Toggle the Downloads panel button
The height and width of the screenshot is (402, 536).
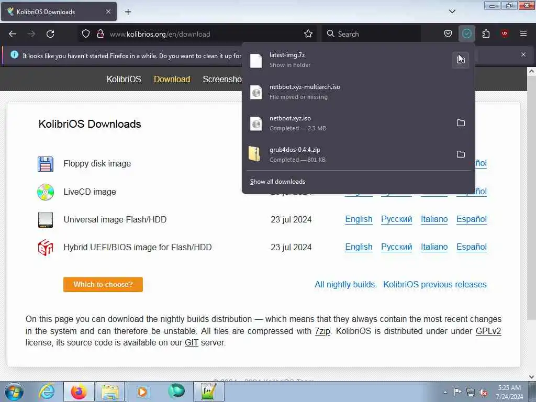pyautogui.click(x=466, y=34)
